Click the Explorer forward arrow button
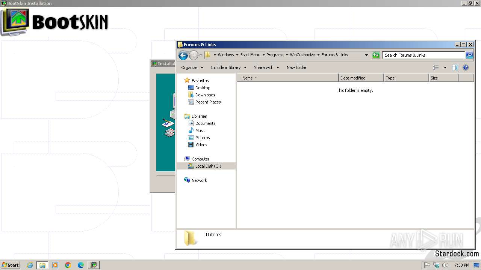 coord(194,55)
